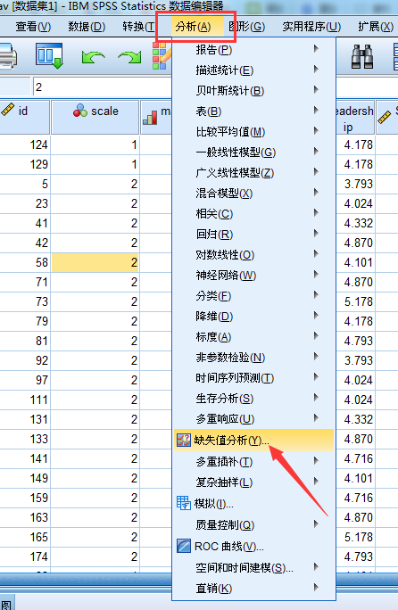The height and width of the screenshot is (610, 398).
Task: Click the binoculars find icon
Action: (362, 57)
